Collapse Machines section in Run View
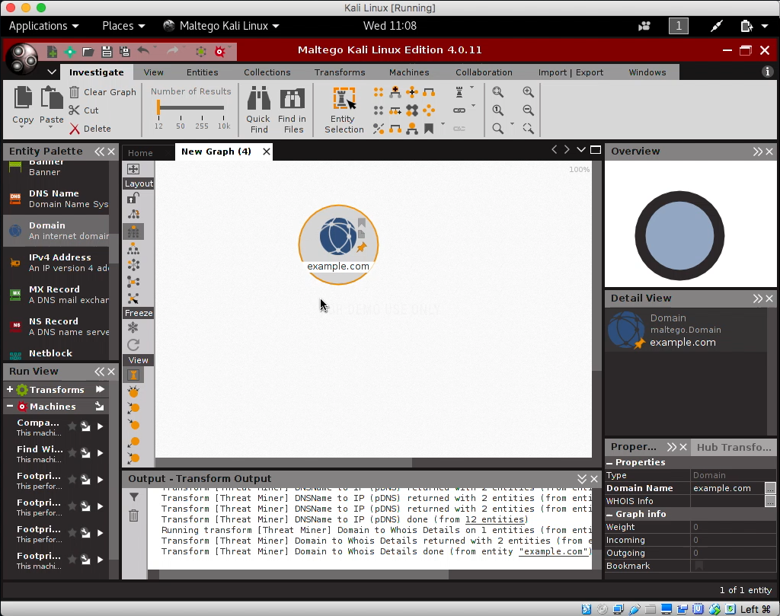Viewport: 780px width, 616px height. (9, 406)
